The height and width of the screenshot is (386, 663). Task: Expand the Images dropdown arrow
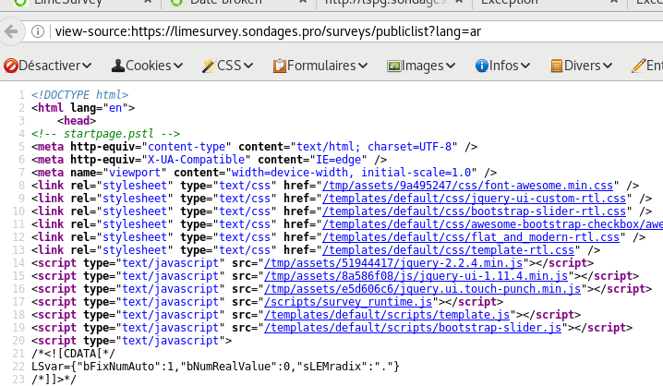coord(452,66)
